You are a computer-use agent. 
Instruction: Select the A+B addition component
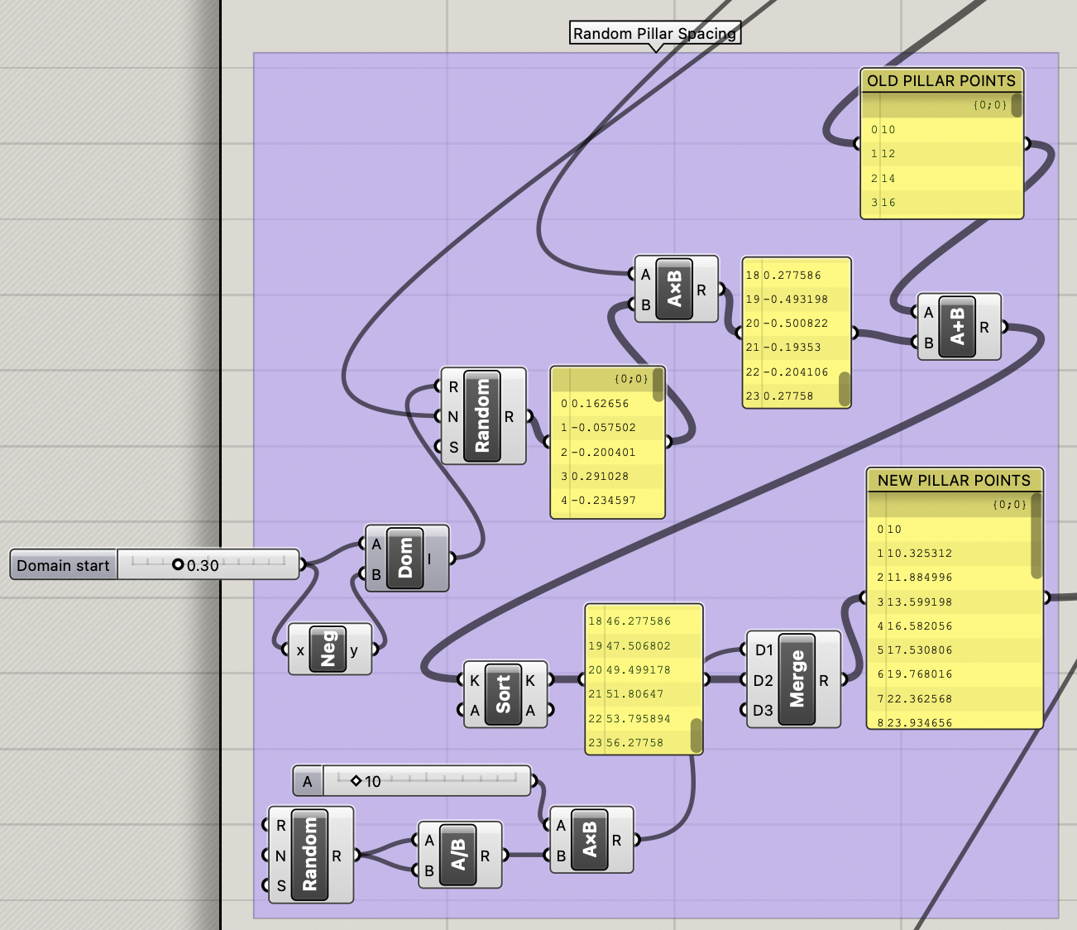958,327
